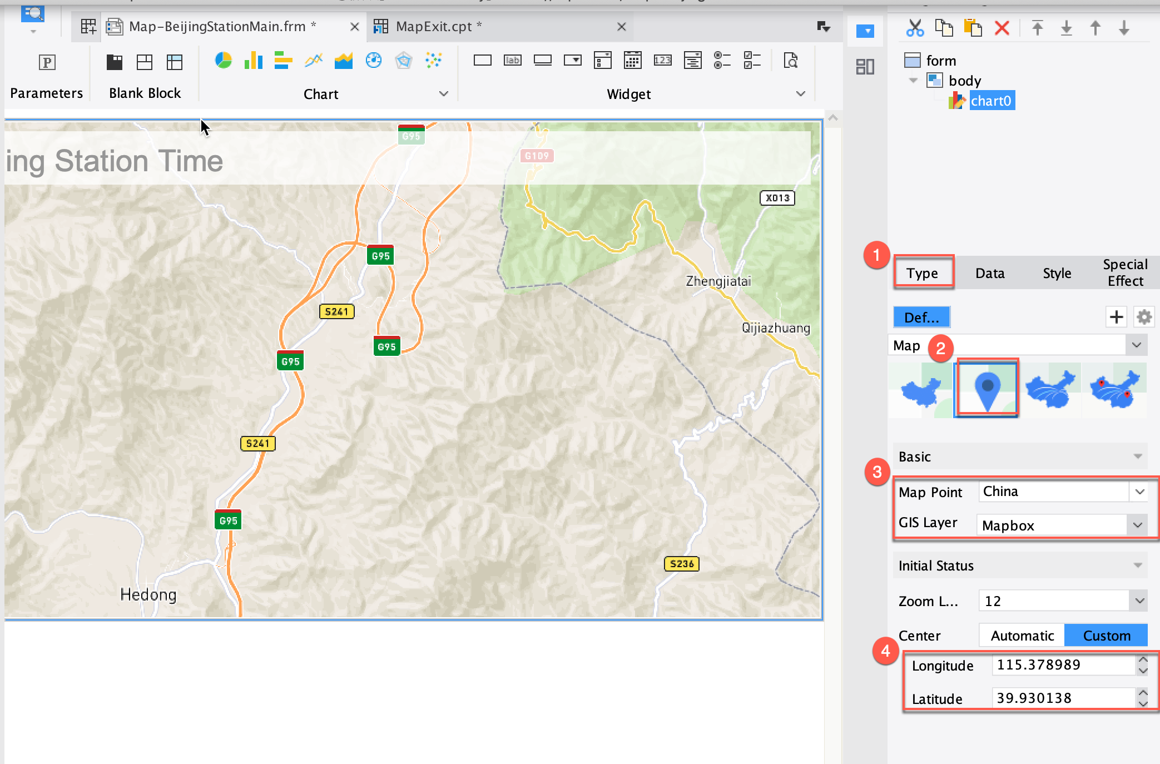Switch to the Data tab

990,273
